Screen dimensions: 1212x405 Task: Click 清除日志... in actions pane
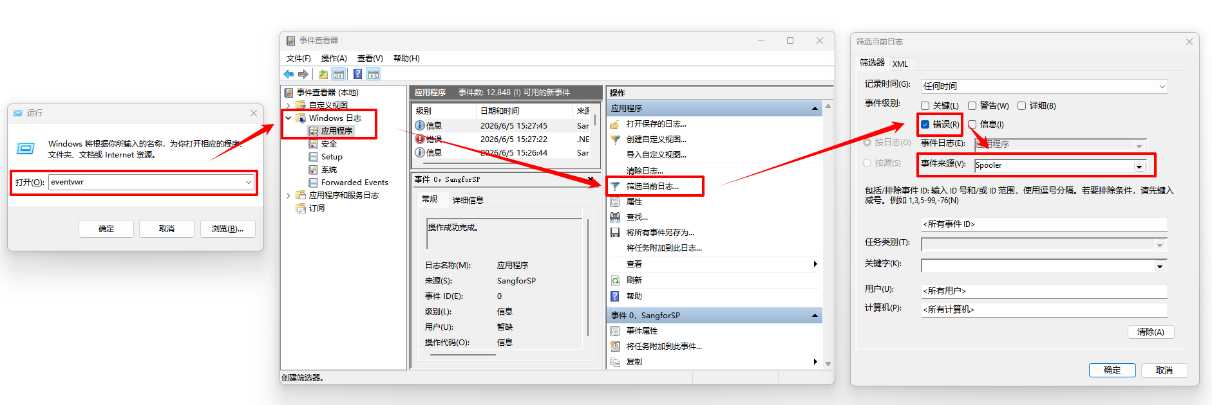click(x=645, y=171)
